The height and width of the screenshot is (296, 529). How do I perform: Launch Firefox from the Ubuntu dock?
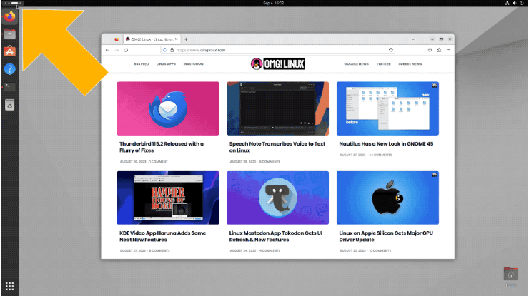(10, 16)
